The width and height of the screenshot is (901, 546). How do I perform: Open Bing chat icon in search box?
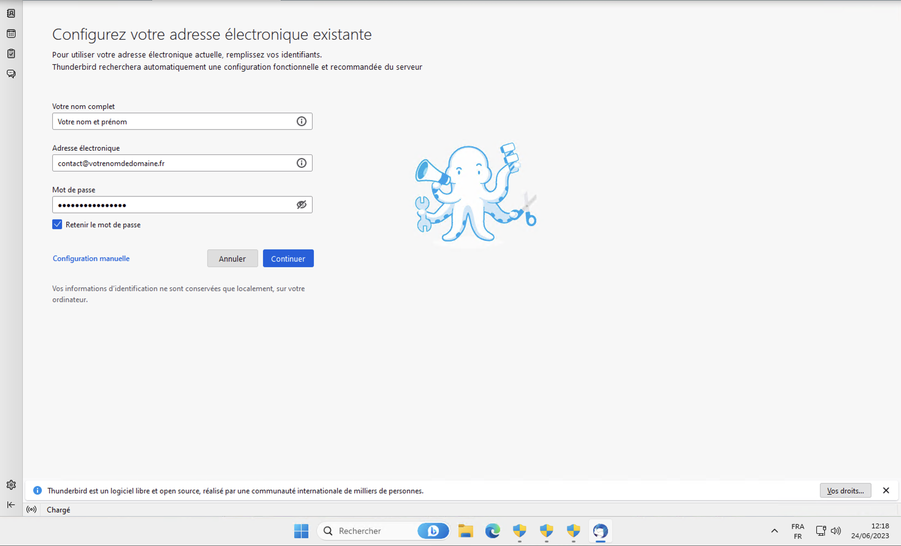[433, 531]
